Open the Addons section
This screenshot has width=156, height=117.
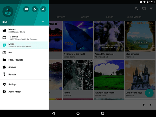tap(24, 67)
